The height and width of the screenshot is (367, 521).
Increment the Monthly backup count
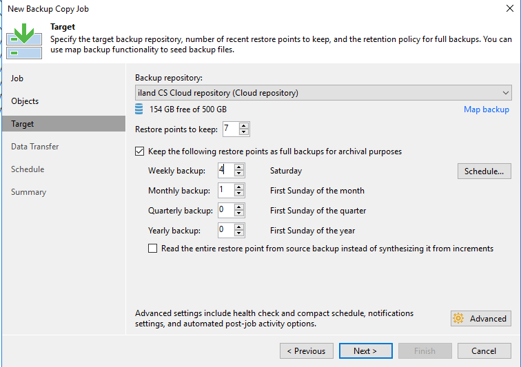pyautogui.click(x=239, y=187)
